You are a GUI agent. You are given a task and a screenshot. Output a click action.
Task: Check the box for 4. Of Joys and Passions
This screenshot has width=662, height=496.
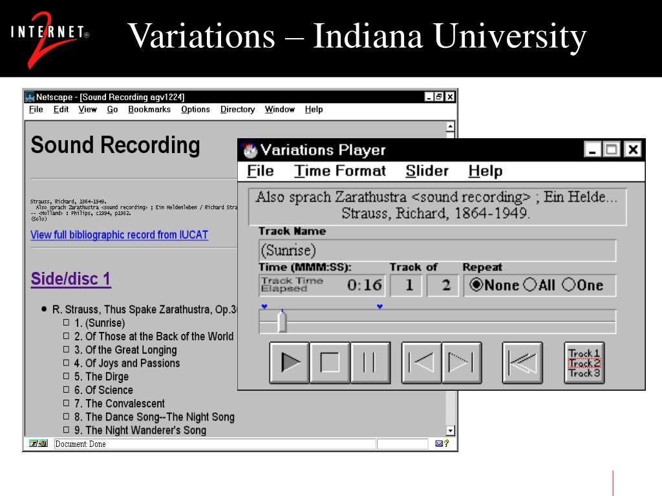click(x=67, y=363)
